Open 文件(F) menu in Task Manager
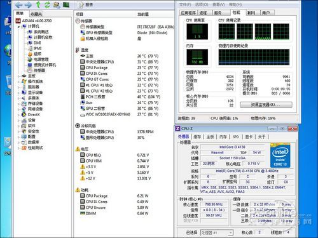This screenshot has width=318, height=238. pyautogui.click(x=185, y=4)
